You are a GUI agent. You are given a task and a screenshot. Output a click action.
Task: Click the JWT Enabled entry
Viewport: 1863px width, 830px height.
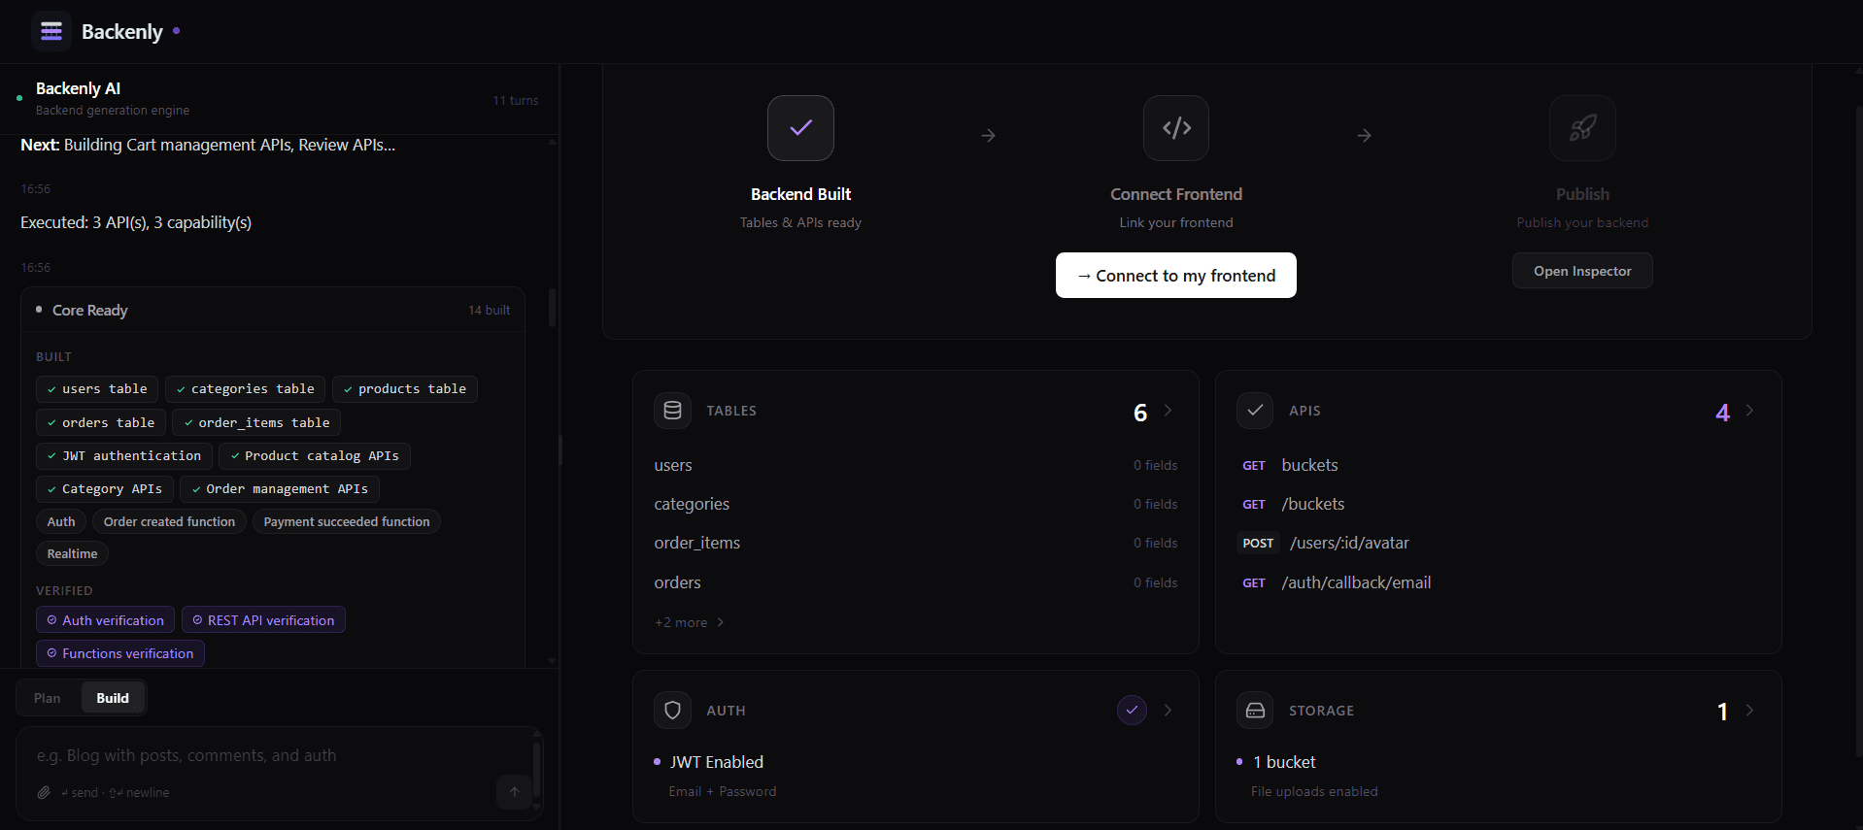coord(717,763)
